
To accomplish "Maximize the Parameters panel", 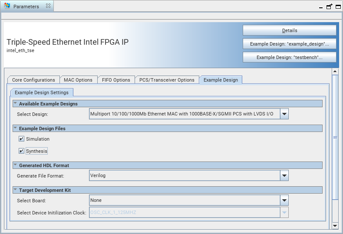I will [337, 7].
